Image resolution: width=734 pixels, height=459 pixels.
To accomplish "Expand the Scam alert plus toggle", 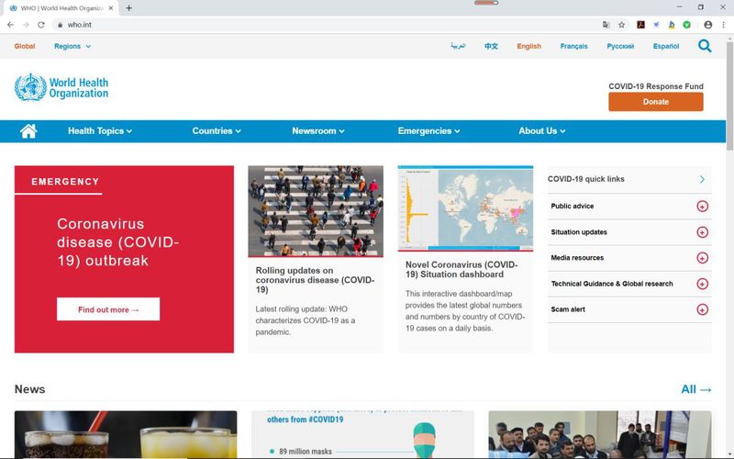I will [702, 309].
